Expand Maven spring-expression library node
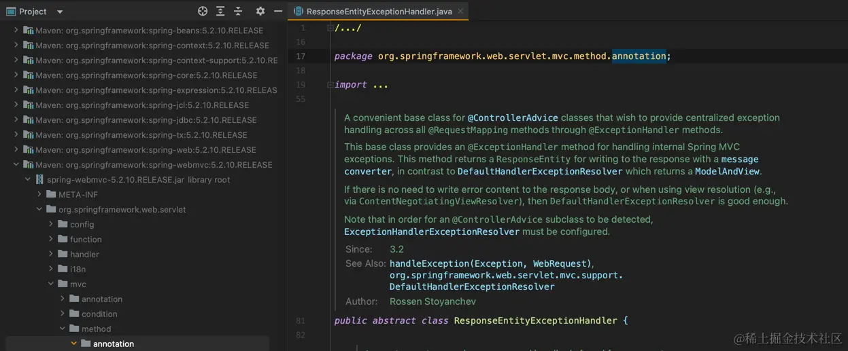848x351 pixels. coord(16,90)
